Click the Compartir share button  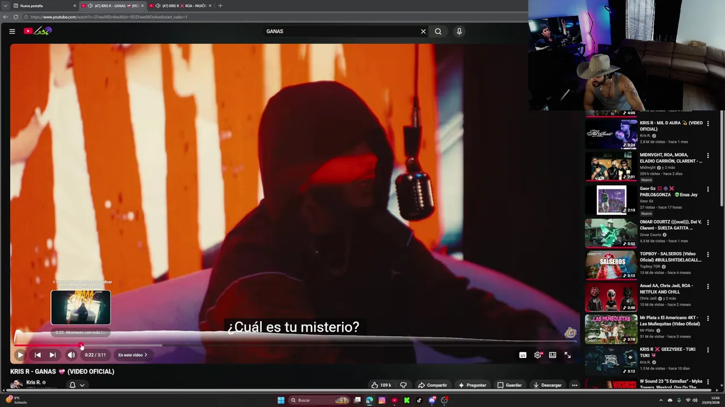tap(433, 385)
